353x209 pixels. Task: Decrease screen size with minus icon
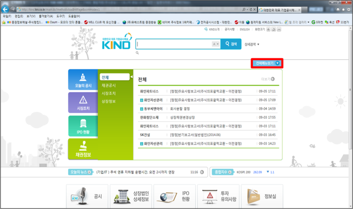click(x=279, y=30)
